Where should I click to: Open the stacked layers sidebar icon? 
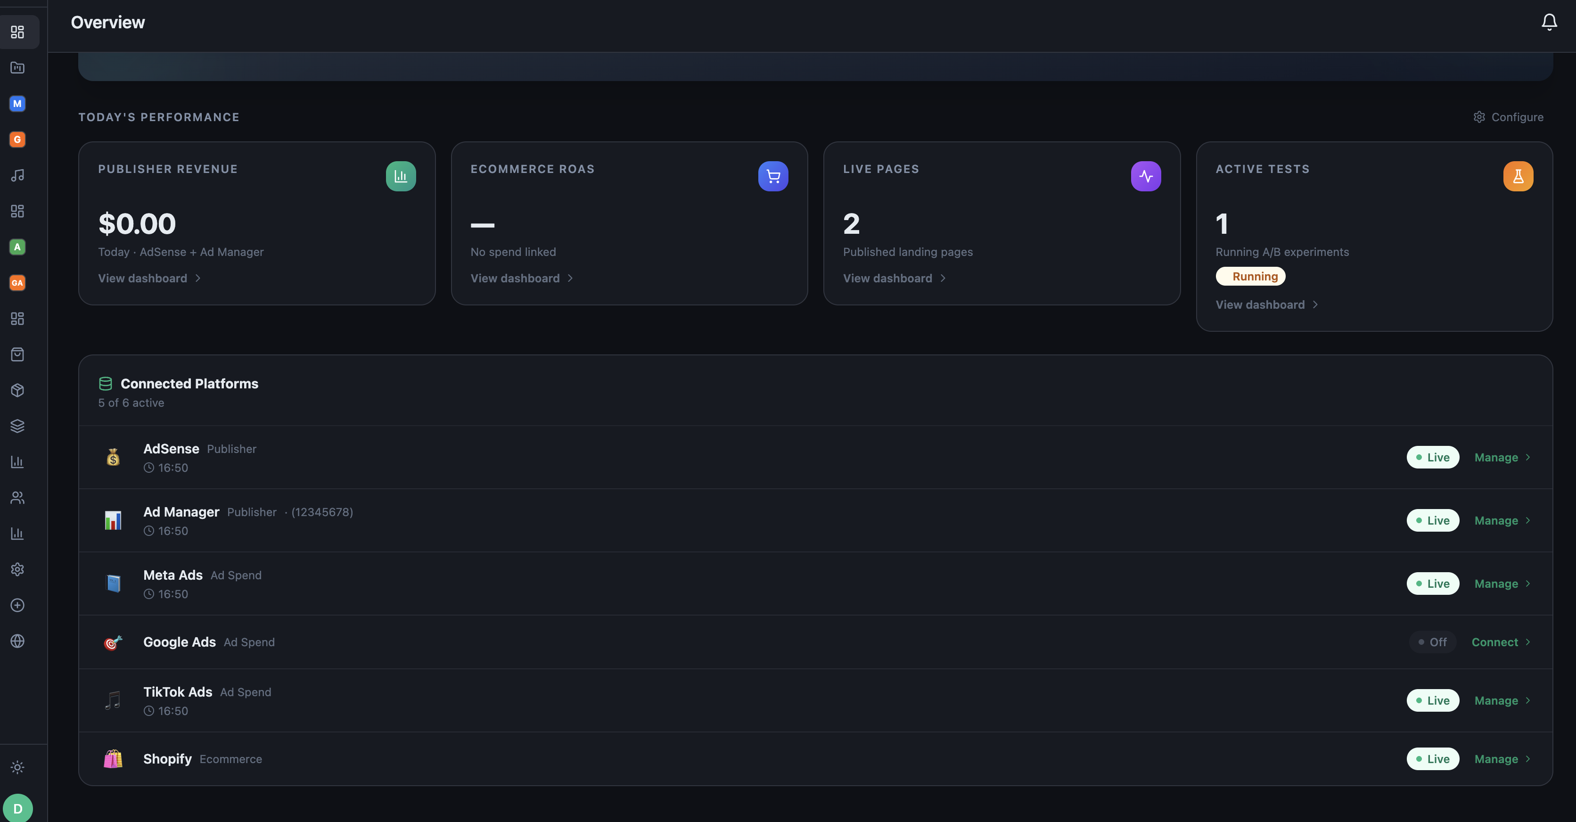(18, 426)
